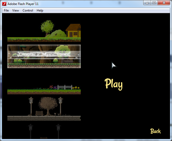Click the Flash Player logo in title bar
The width and height of the screenshot is (172, 141).
pos(4,4)
